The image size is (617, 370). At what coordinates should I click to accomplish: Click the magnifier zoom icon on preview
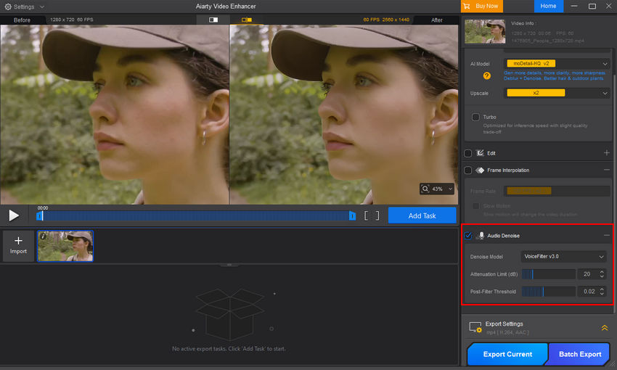(x=425, y=189)
